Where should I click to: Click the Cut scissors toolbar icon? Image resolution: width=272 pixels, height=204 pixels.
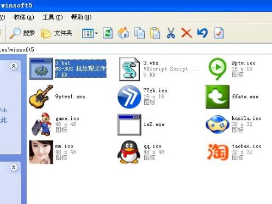tap(171, 33)
